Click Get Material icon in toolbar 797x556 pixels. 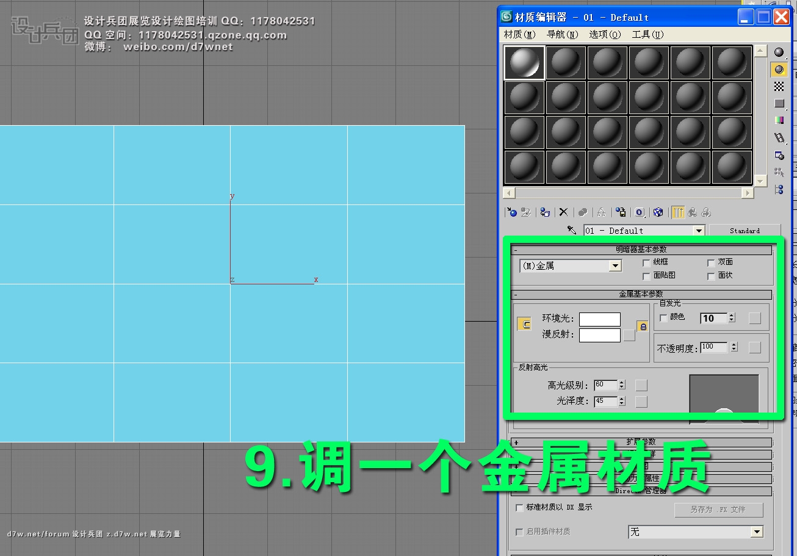coord(512,212)
